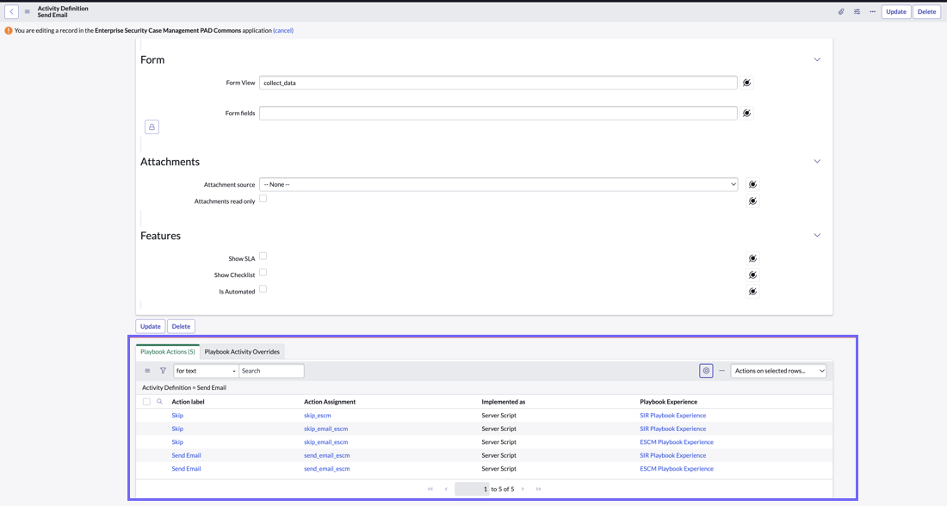Screen dimensions: 947x506
Task: Enable Show SLA checkbox
Action: point(263,256)
